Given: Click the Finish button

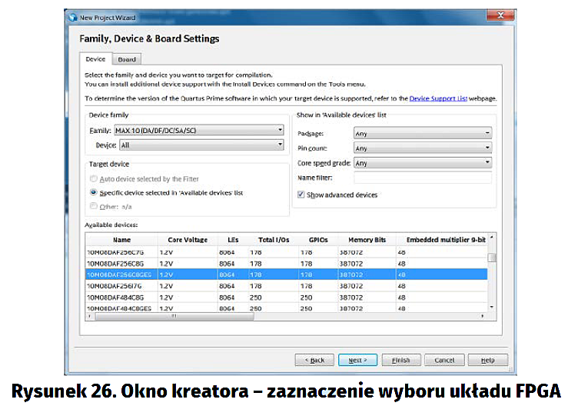Looking at the screenshot, I should pos(400,360).
